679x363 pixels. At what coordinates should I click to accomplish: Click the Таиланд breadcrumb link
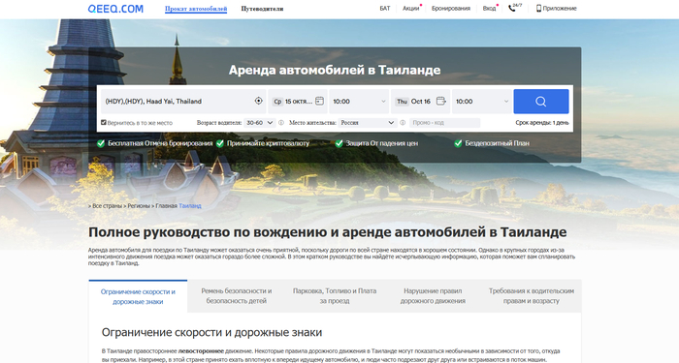click(190, 206)
